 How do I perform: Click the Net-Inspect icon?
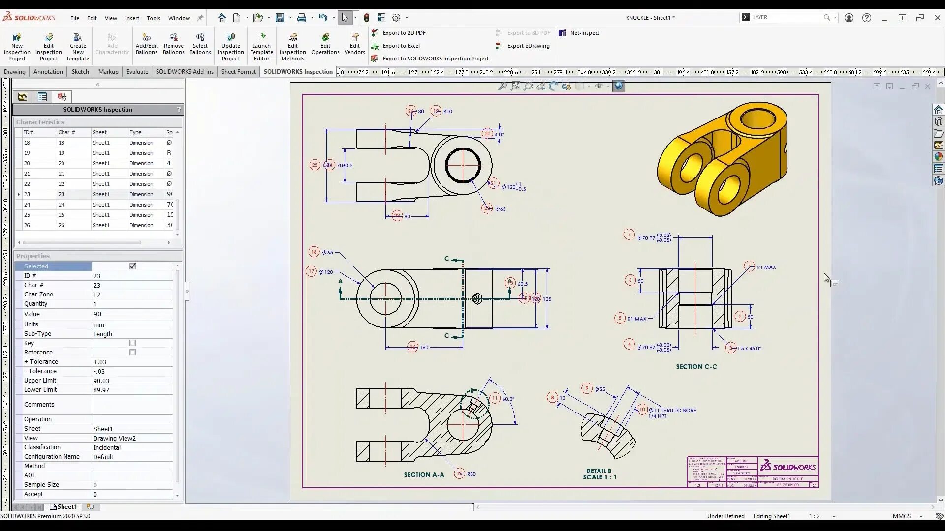tap(563, 33)
